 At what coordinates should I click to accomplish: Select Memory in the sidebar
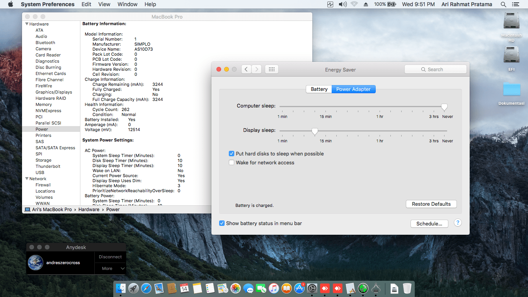pyautogui.click(x=44, y=104)
